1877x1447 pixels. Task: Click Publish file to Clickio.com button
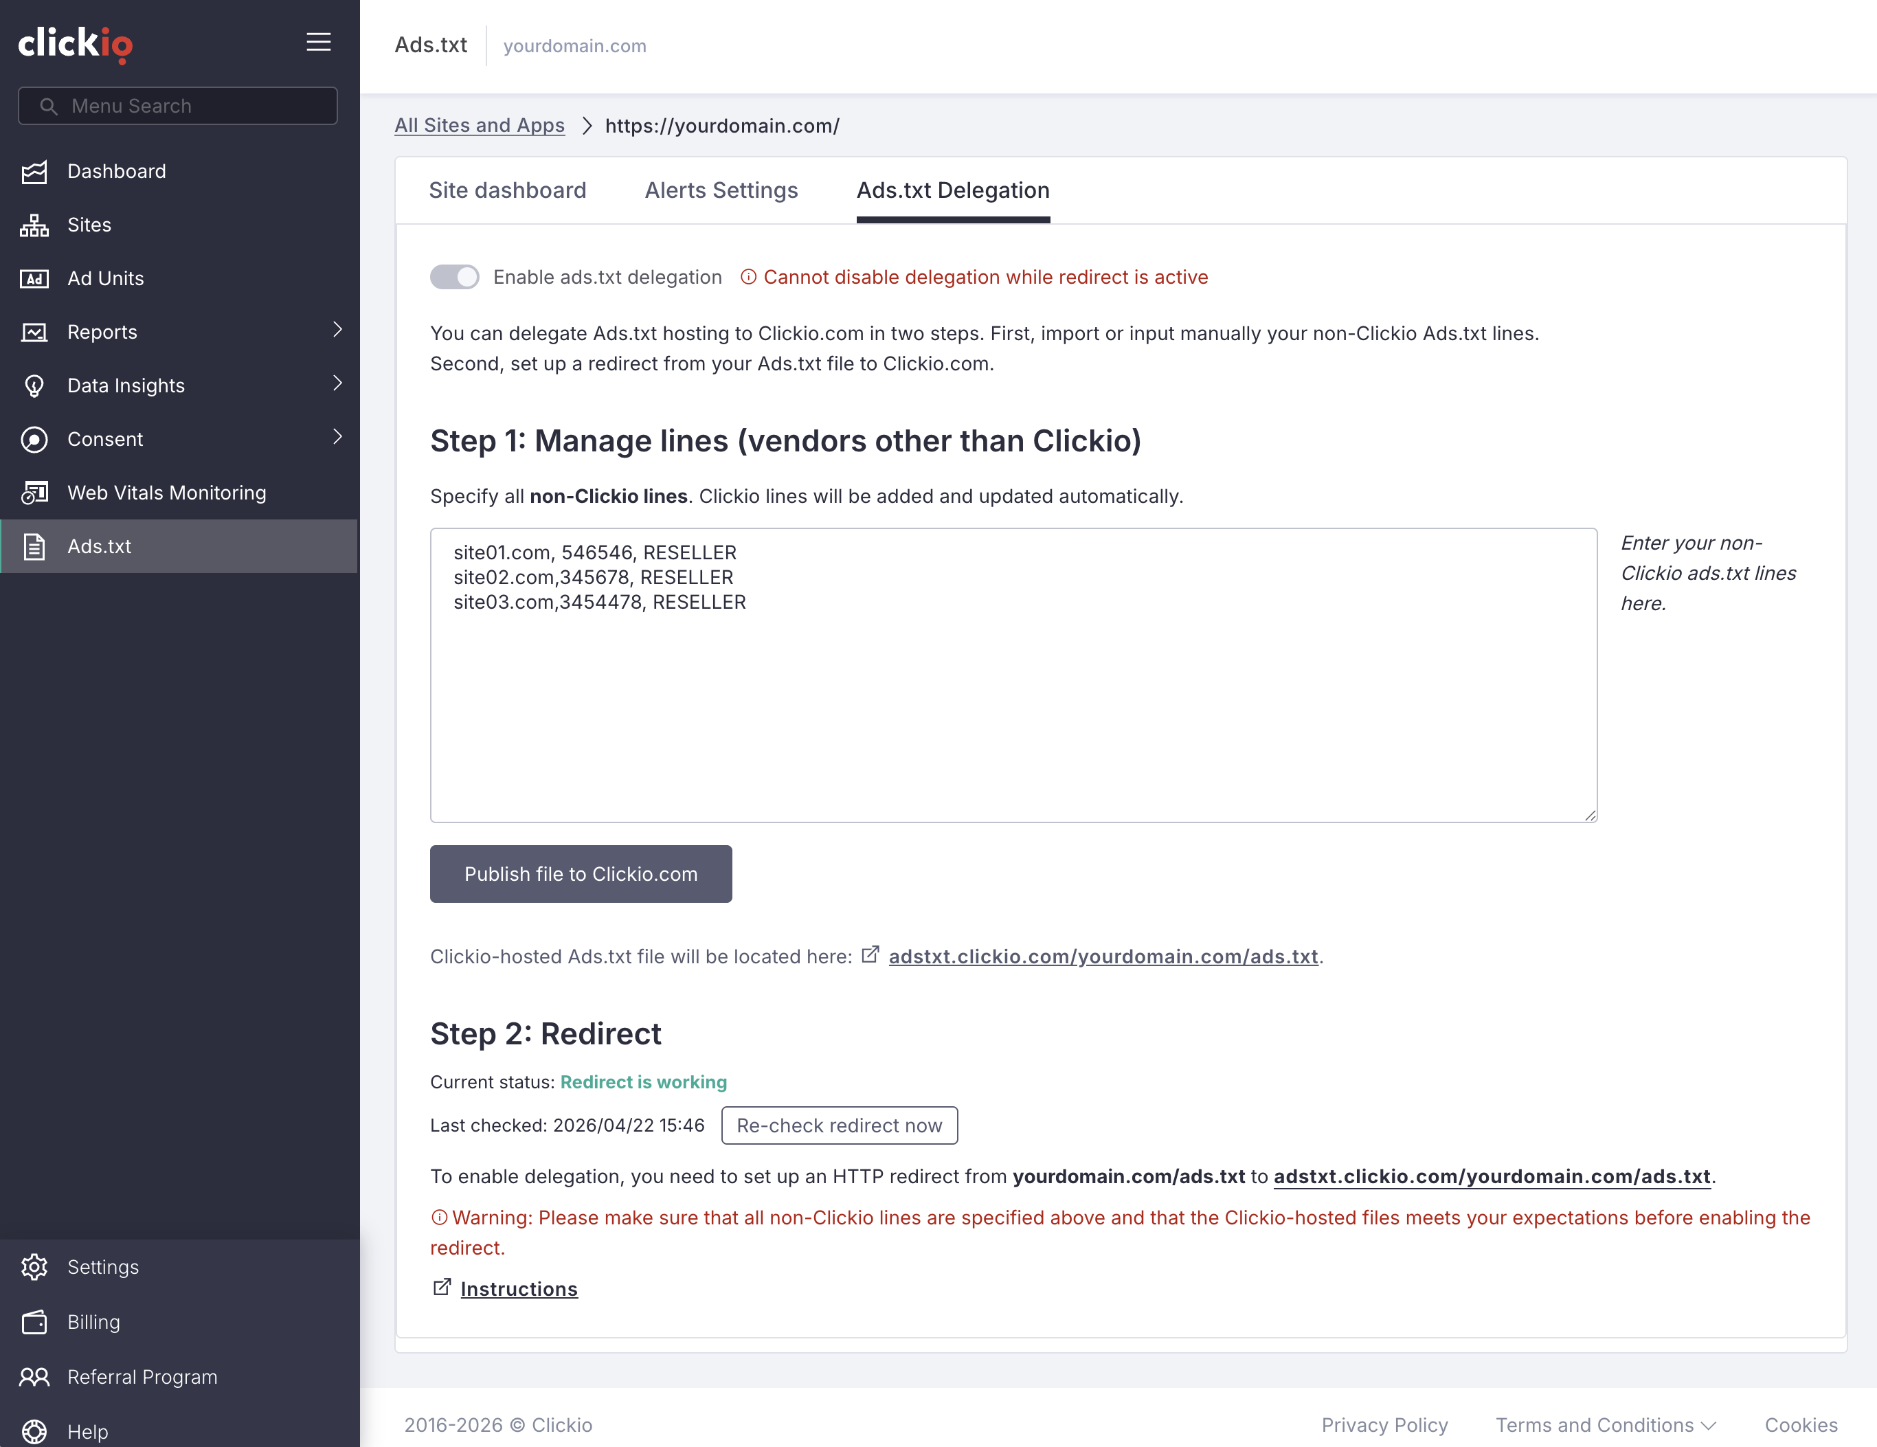pyautogui.click(x=580, y=874)
